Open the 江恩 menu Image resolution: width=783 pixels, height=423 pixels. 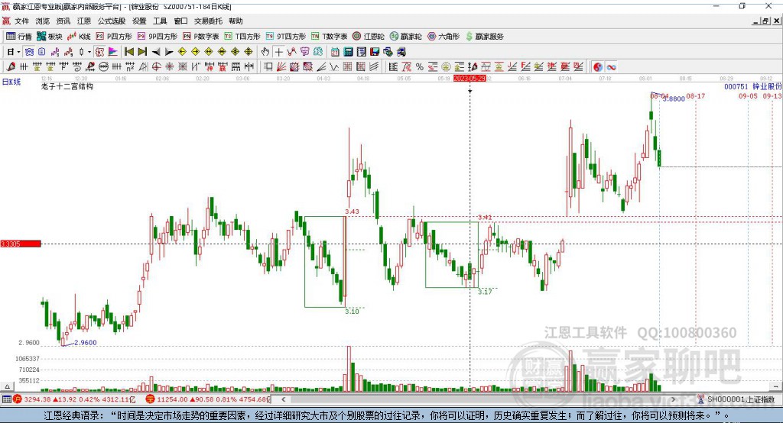pyautogui.click(x=84, y=21)
